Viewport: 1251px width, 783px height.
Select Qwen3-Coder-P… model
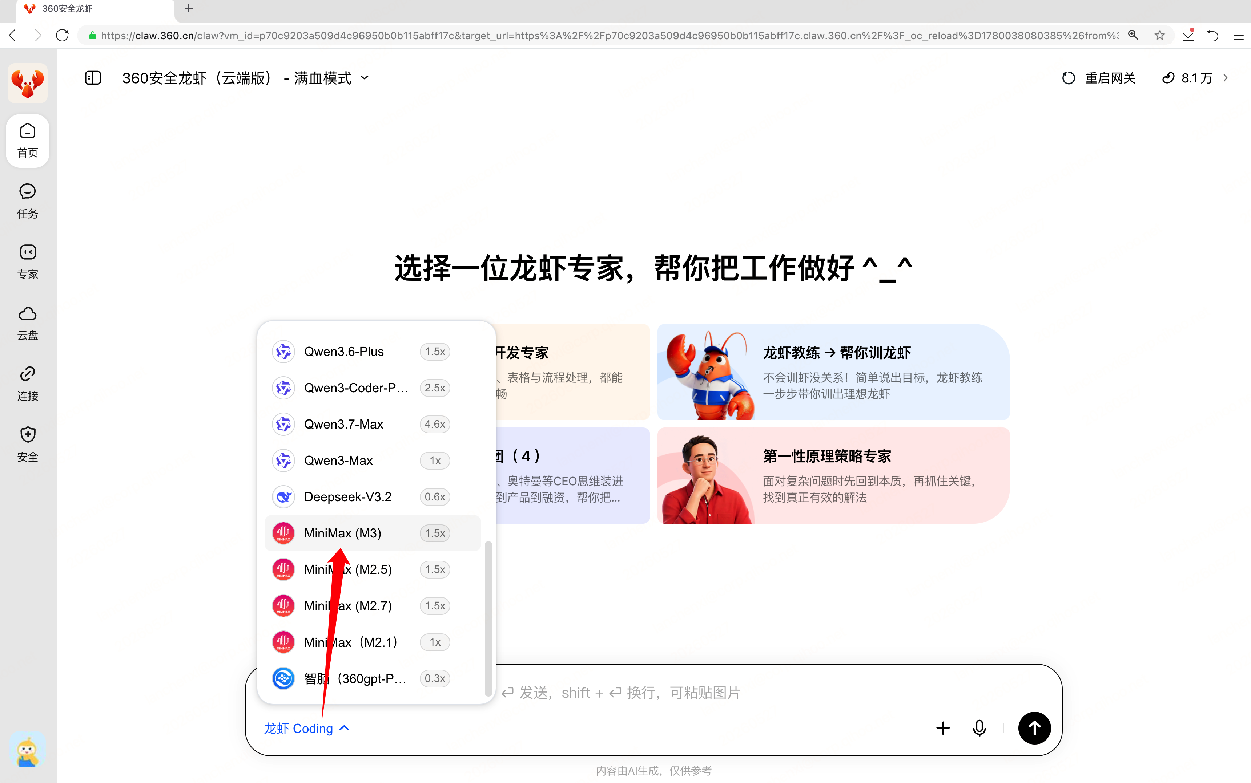[373, 388]
